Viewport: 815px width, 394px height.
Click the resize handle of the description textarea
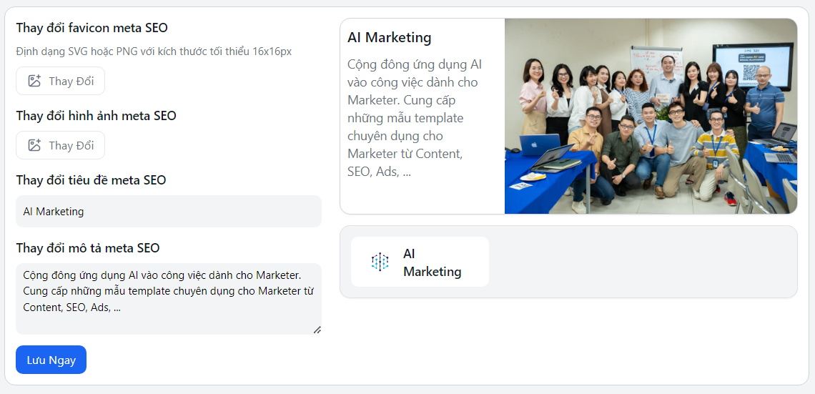[317, 330]
